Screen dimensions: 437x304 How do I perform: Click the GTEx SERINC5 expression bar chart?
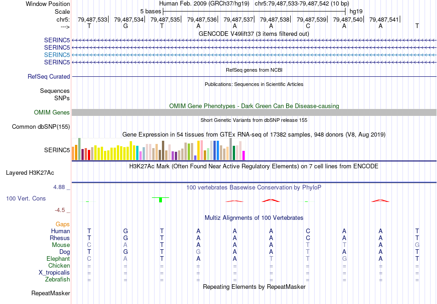158,149
